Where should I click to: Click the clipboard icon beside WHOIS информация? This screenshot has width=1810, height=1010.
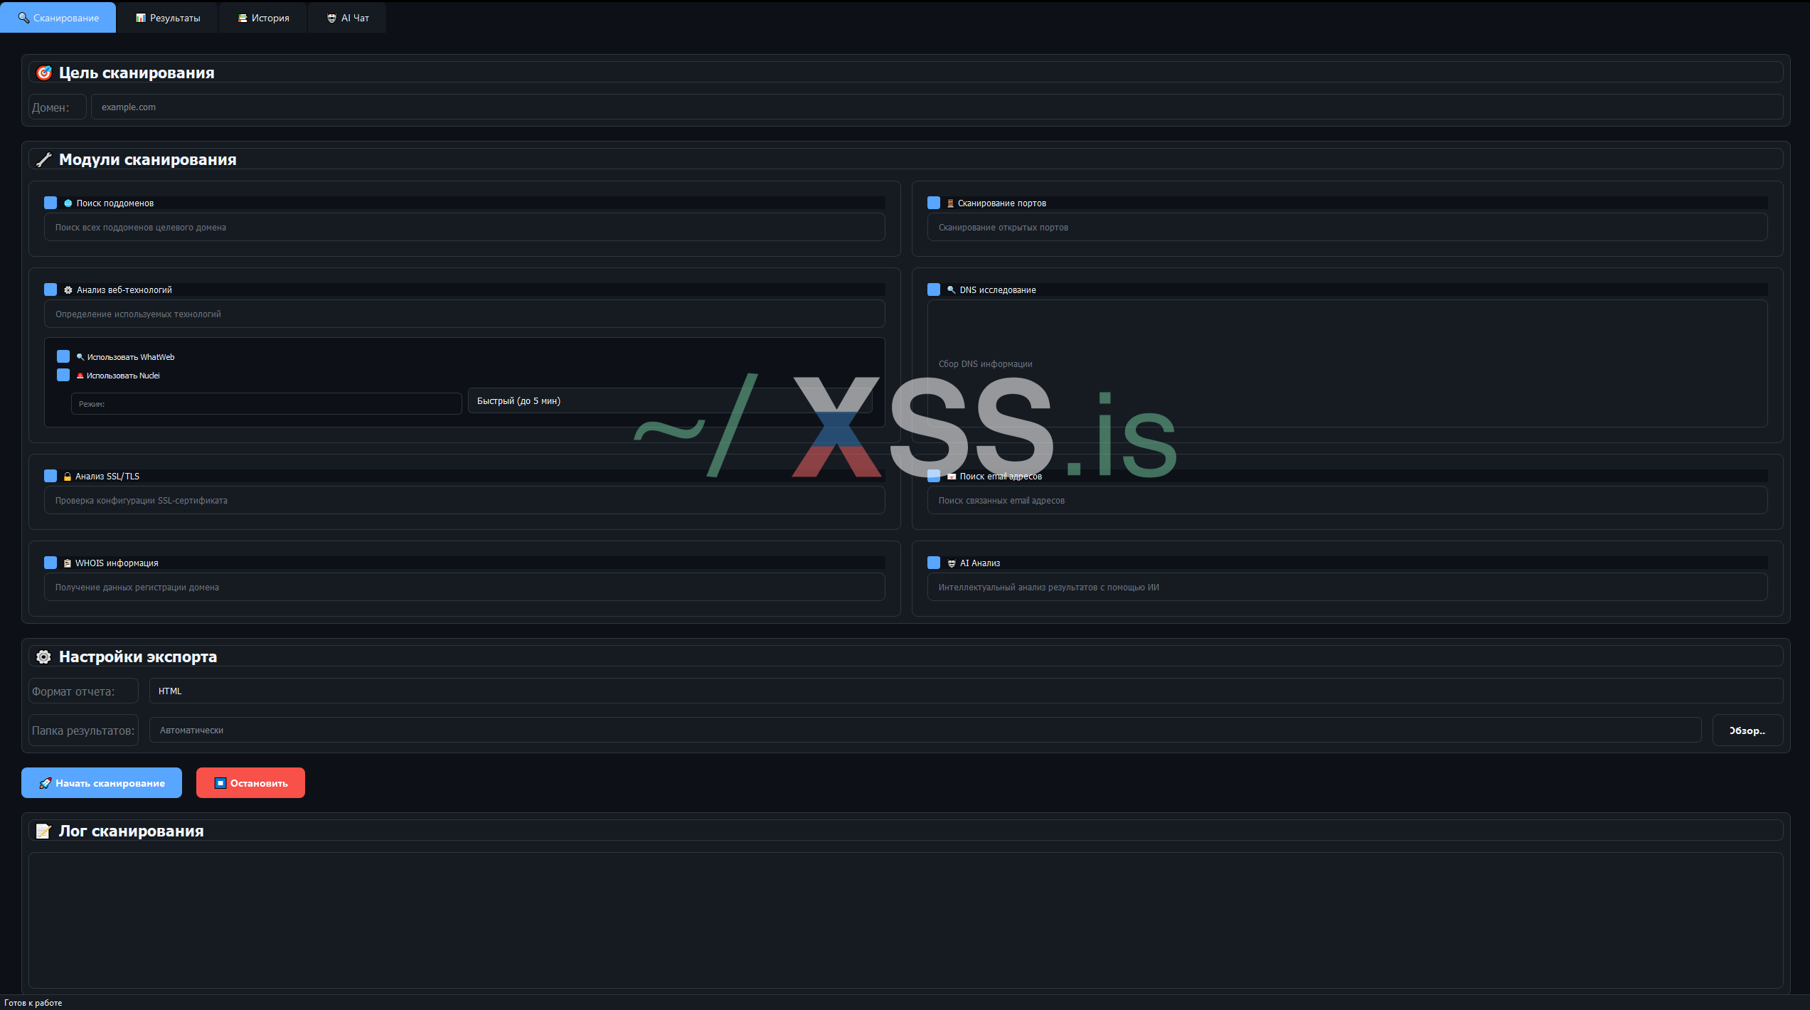pos(68,563)
